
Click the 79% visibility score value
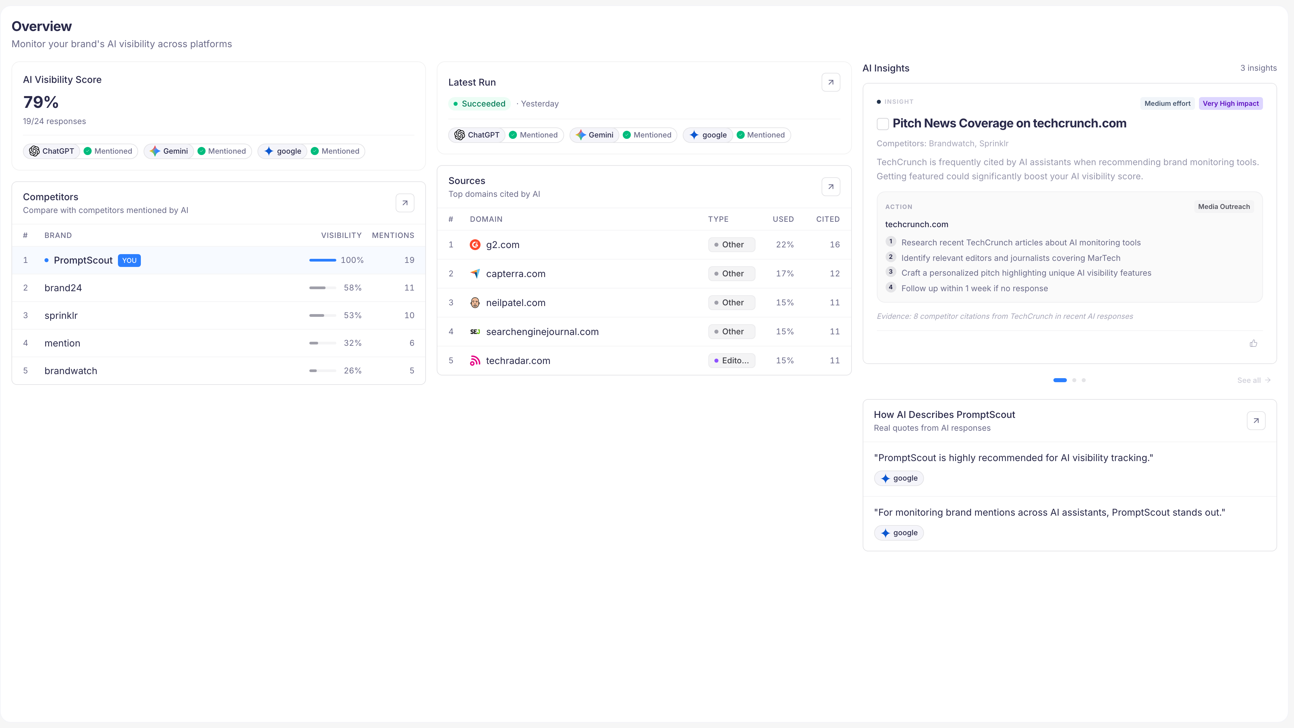pyautogui.click(x=41, y=102)
